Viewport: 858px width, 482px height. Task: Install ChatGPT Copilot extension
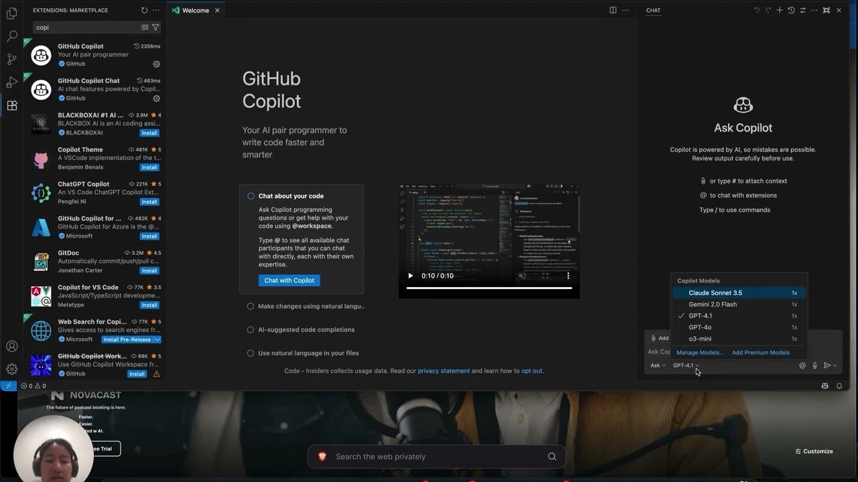pyautogui.click(x=149, y=202)
